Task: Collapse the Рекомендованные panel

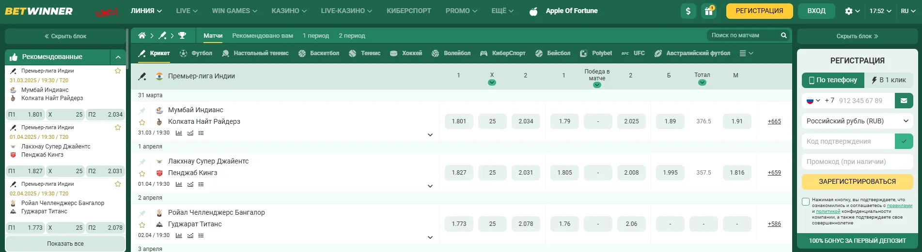Action: pos(118,57)
